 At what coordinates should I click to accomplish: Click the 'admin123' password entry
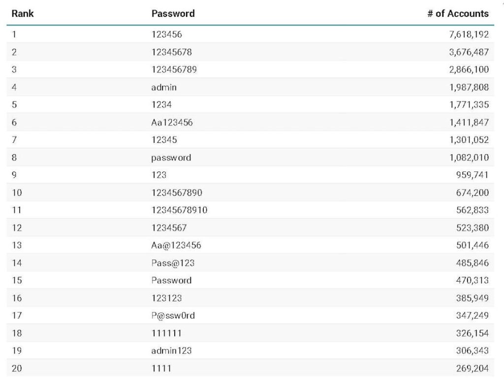(171, 351)
